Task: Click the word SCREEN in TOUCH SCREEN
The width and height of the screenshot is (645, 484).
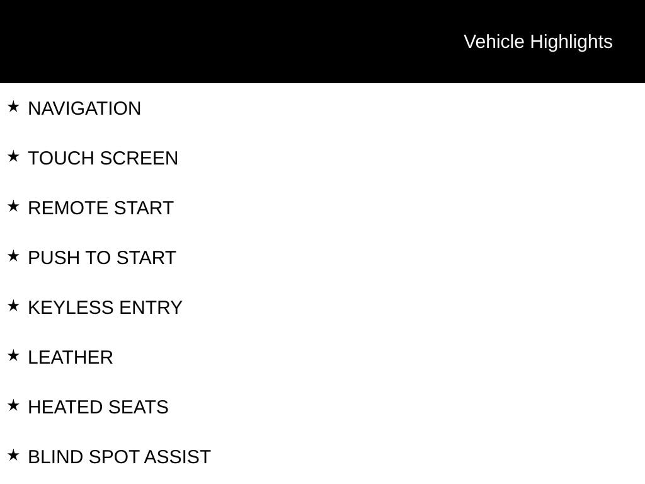Action: click(x=139, y=158)
